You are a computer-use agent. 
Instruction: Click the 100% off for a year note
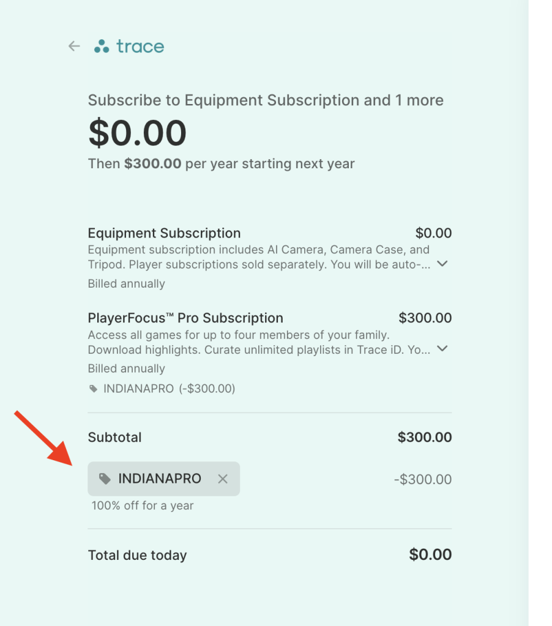(x=143, y=506)
